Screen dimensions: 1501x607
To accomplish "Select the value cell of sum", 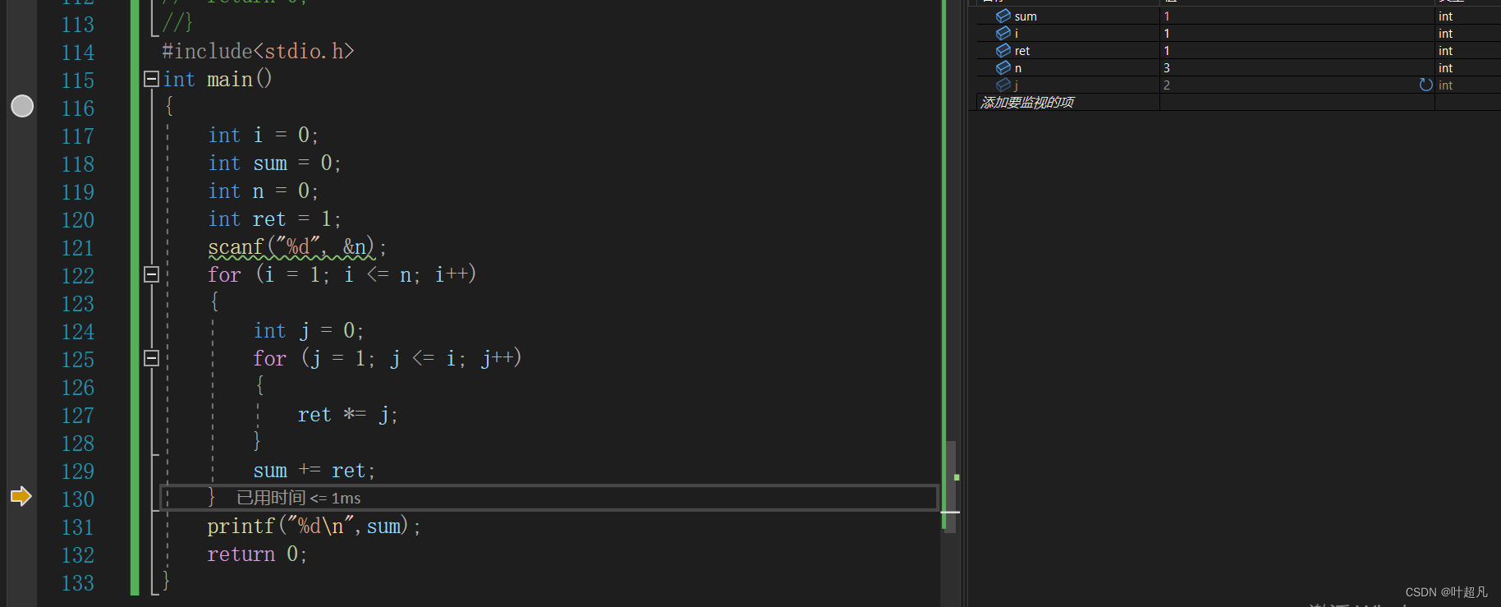I will point(1297,16).
